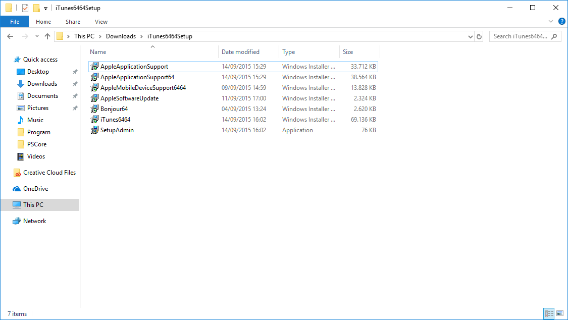
Task: Click This PC in the address breadcrumb
Action: 84,36
